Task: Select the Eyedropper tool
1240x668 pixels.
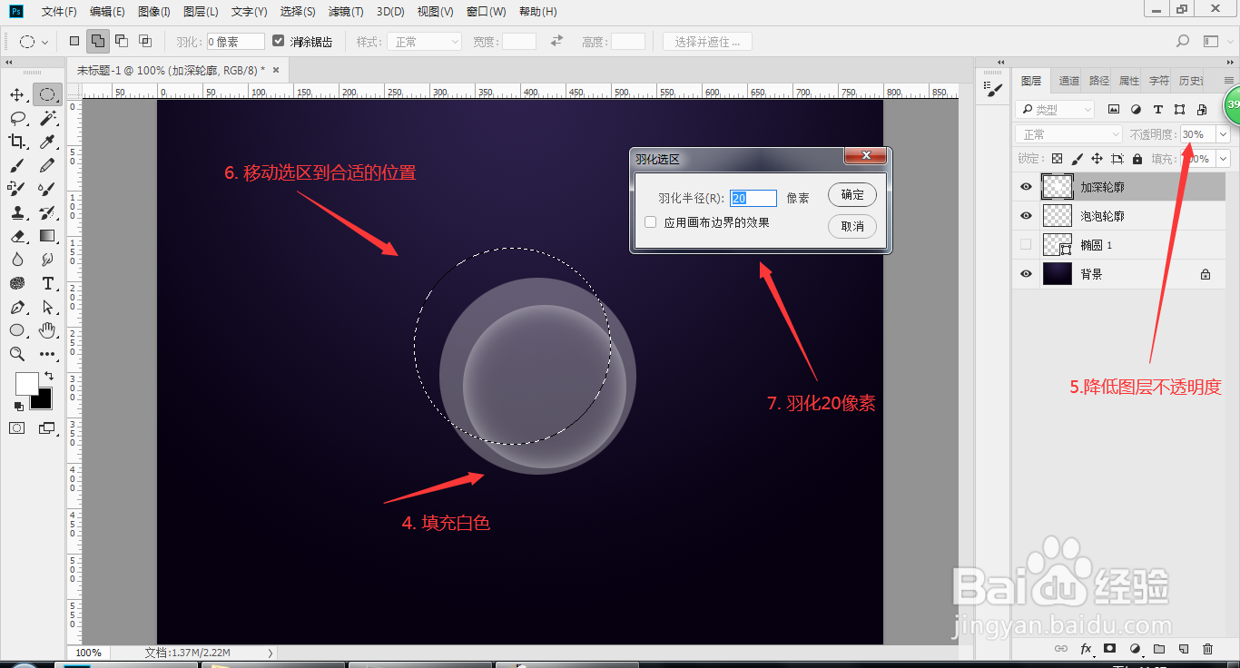Action: (47, 142)
